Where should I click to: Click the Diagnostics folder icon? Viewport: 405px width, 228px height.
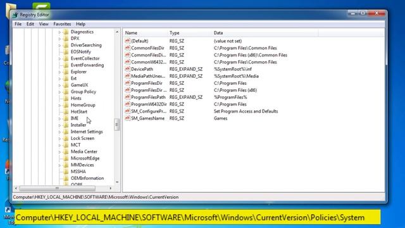click(x=66, y=32)
